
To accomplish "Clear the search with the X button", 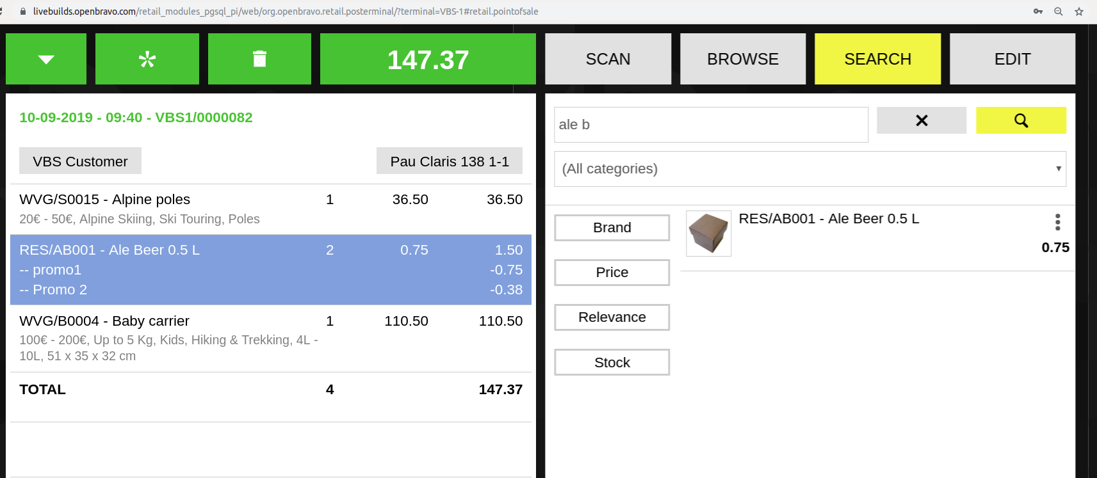I will coord(922,120).
